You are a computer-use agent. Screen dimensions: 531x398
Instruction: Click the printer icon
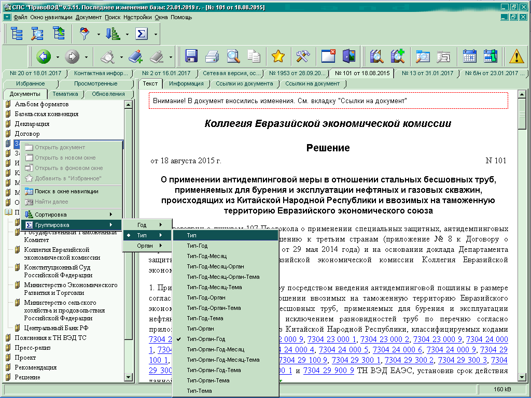(212, 56)
